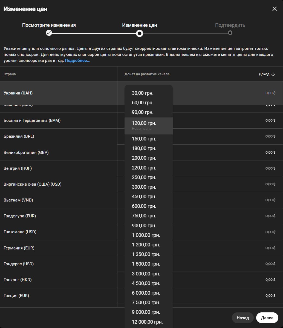Viewport: 283px width, 328px height.
Task: Select 600,00 грн. price option
Action: point(149,206)
